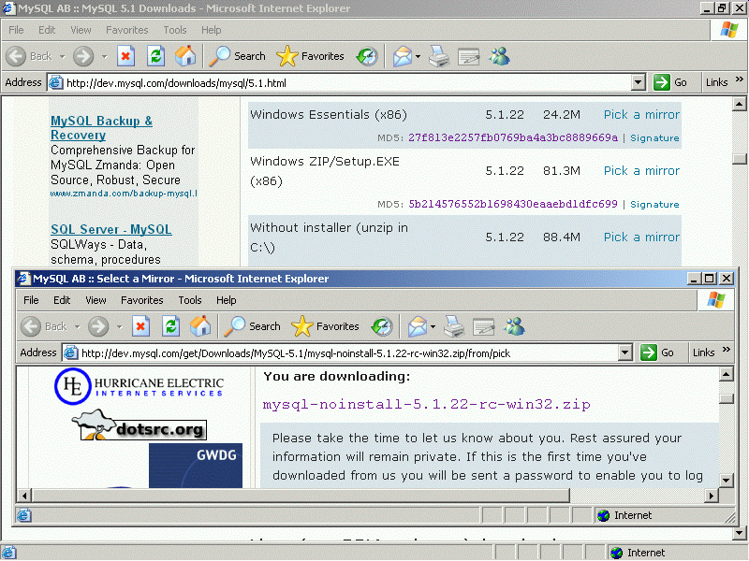Click Go button in Select a Mirror window
749x561 pixels.
[658, 353]
